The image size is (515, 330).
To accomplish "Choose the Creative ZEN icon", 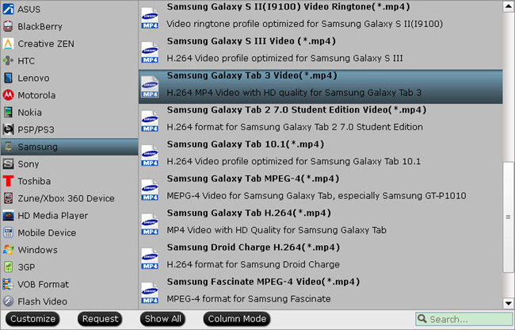I will pyautogui.click(x=8, y=44).
